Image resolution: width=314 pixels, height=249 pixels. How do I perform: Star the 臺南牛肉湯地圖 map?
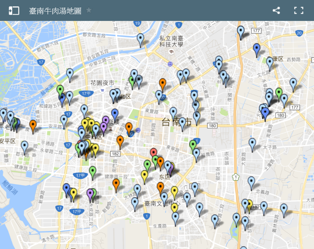(89, 10)
